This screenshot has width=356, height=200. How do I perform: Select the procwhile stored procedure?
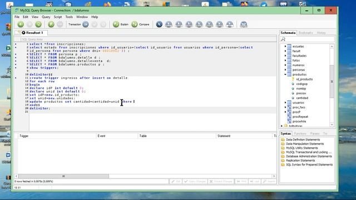point(299,122)
